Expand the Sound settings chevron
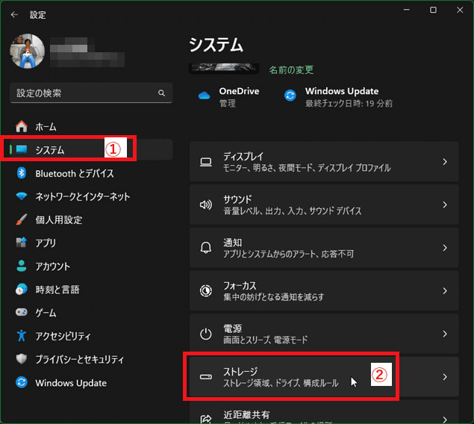The height and width of the screenshot is (424, 474). tap(444, 205)
